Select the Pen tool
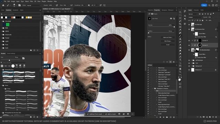220x124 pixels. (x=180, y=57)
